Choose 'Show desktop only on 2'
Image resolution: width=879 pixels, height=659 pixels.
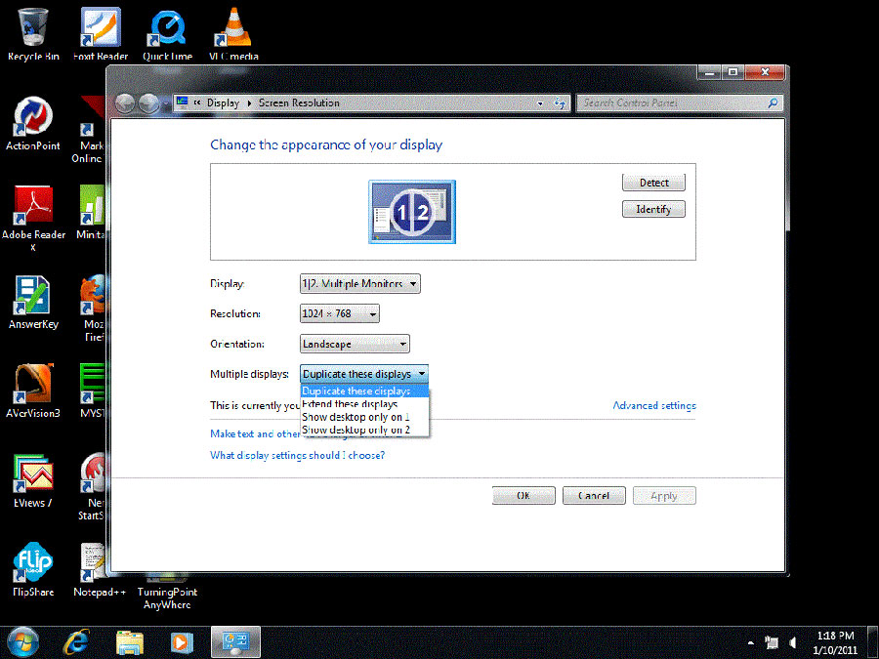pos(356,430)
